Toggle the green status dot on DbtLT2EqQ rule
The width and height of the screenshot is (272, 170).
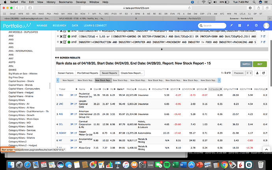pyautogui.click(x=69, y=36)
